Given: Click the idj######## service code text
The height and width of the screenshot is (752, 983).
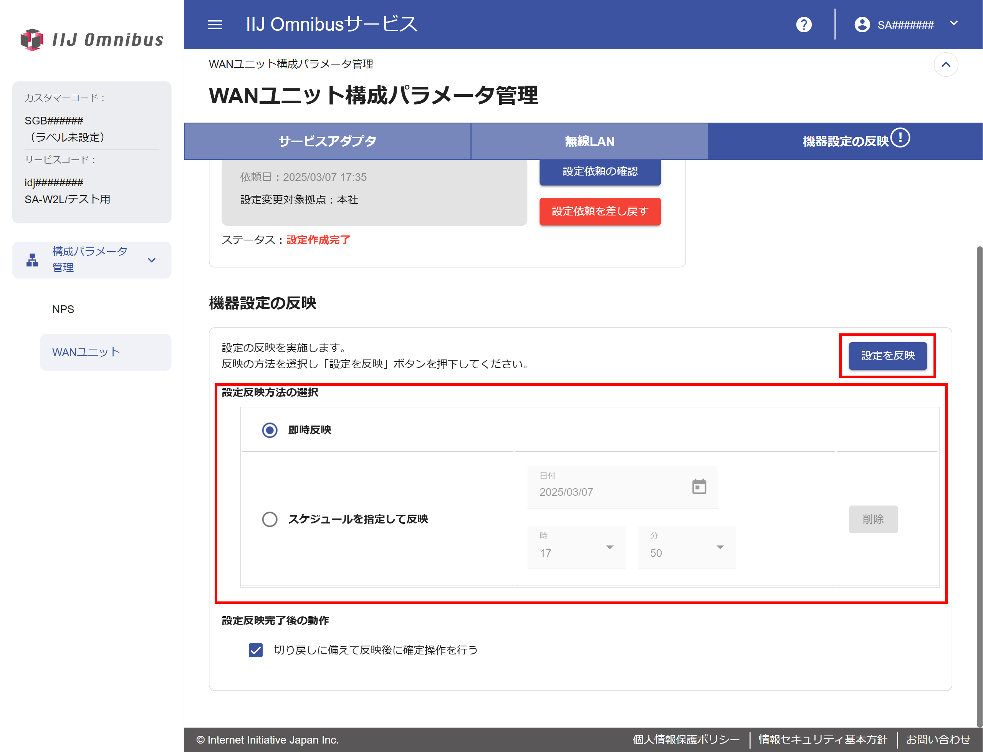Looking at the screenshot, I should (54, 183).
